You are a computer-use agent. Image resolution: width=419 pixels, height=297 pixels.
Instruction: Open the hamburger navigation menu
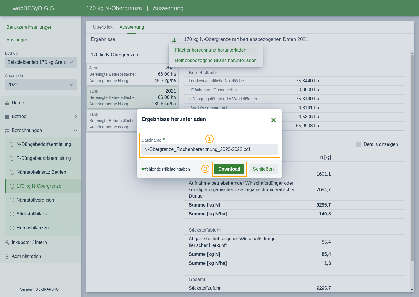click(6, 8)
